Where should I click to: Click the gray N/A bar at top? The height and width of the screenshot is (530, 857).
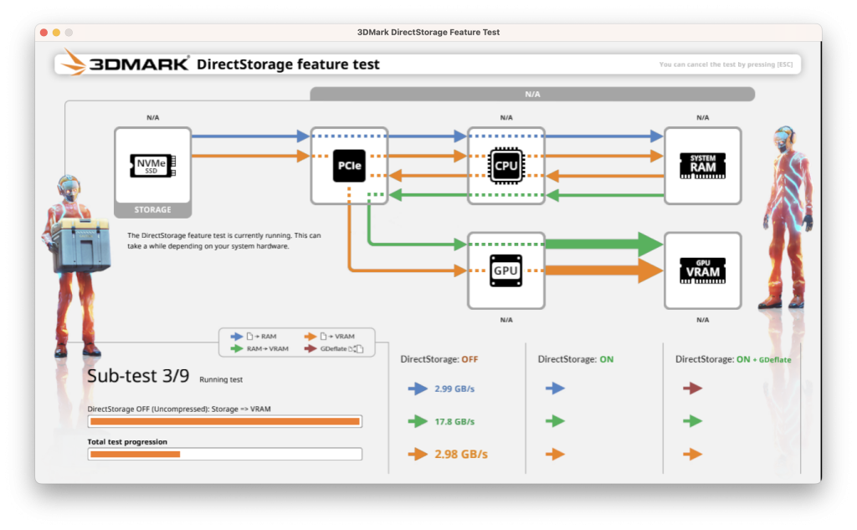click(x=532, y=94)
